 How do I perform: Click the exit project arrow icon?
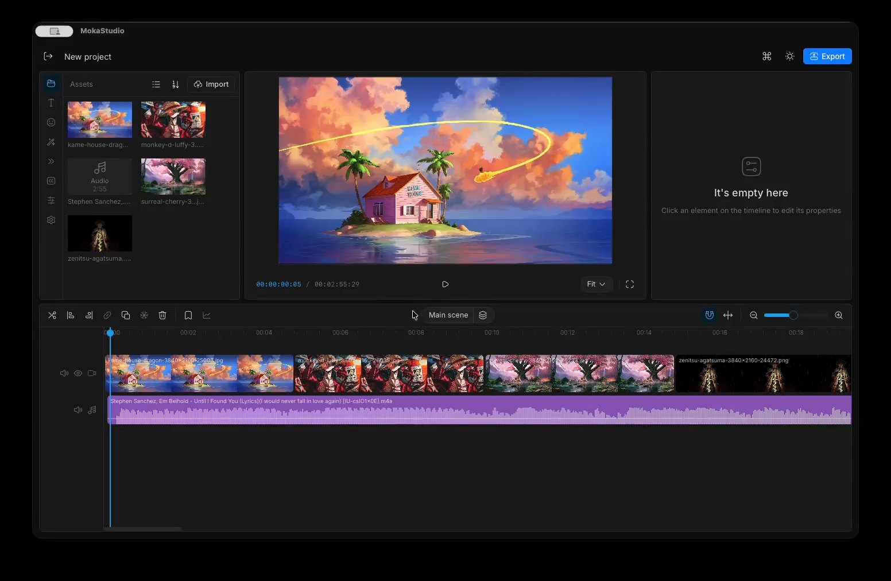coord(48,56)
